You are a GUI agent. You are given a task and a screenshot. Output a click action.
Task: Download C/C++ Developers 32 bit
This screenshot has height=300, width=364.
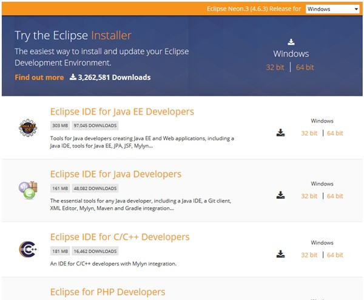(309, 255)
